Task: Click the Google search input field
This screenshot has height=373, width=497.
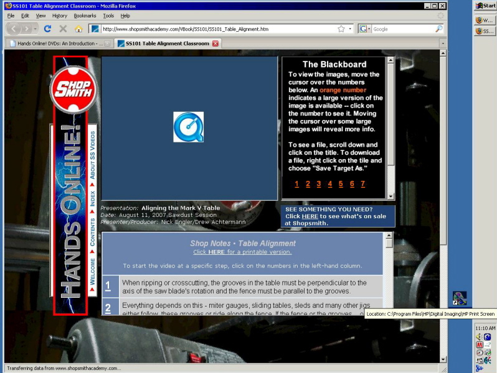Action: coord(403,29)
